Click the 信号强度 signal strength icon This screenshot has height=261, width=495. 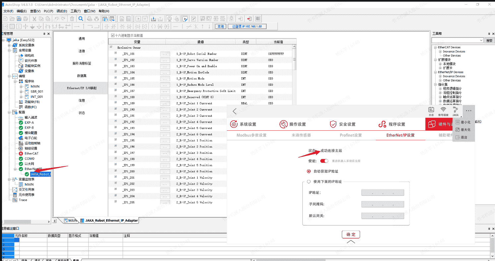click(443, 111)
